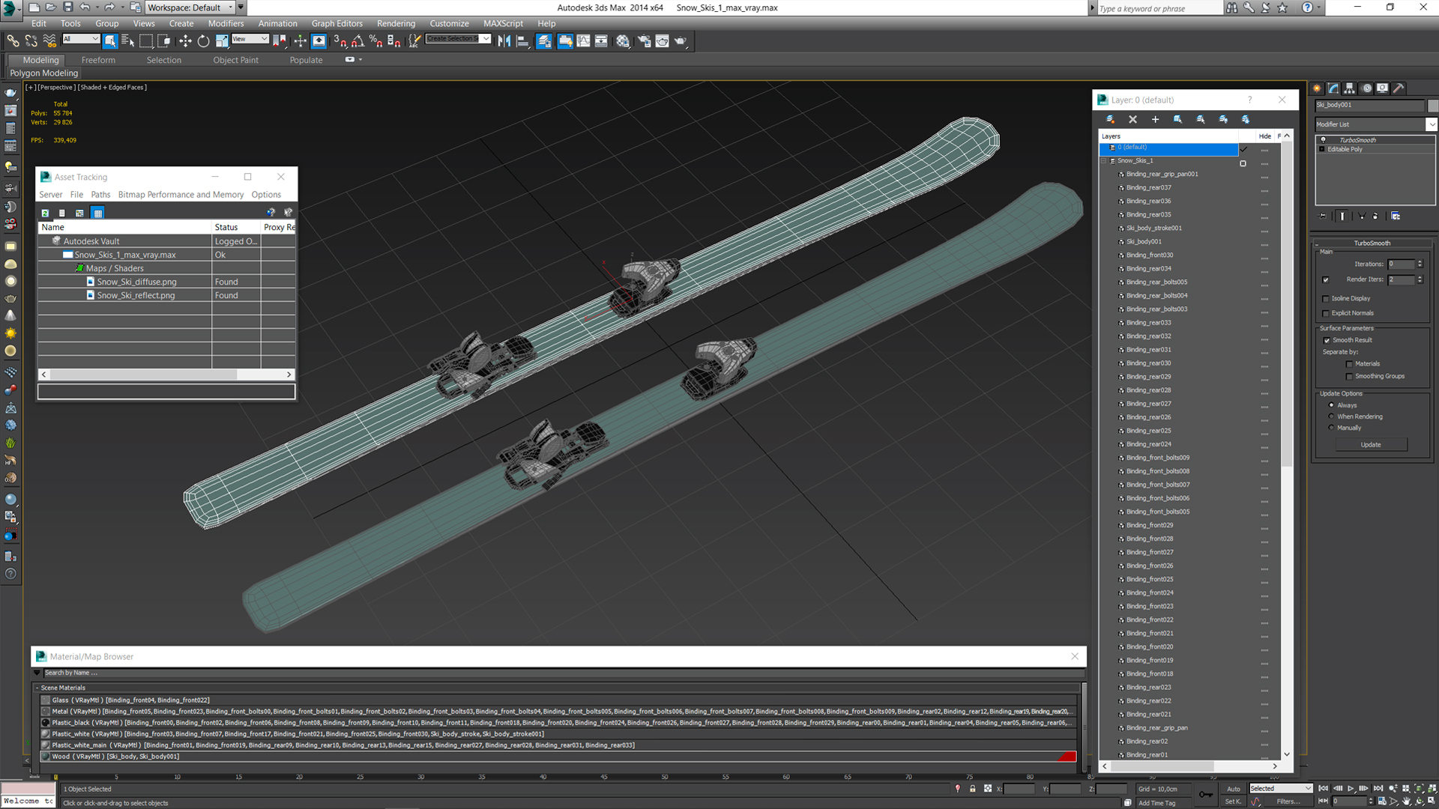Open the Curve Editor icon
Viewport: 1439px width, 809px height.
583,40
